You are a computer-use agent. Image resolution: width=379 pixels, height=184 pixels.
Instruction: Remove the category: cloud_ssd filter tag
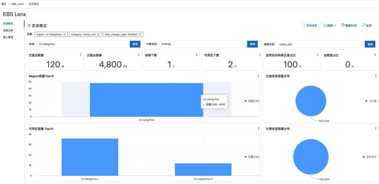pos(98,34)
